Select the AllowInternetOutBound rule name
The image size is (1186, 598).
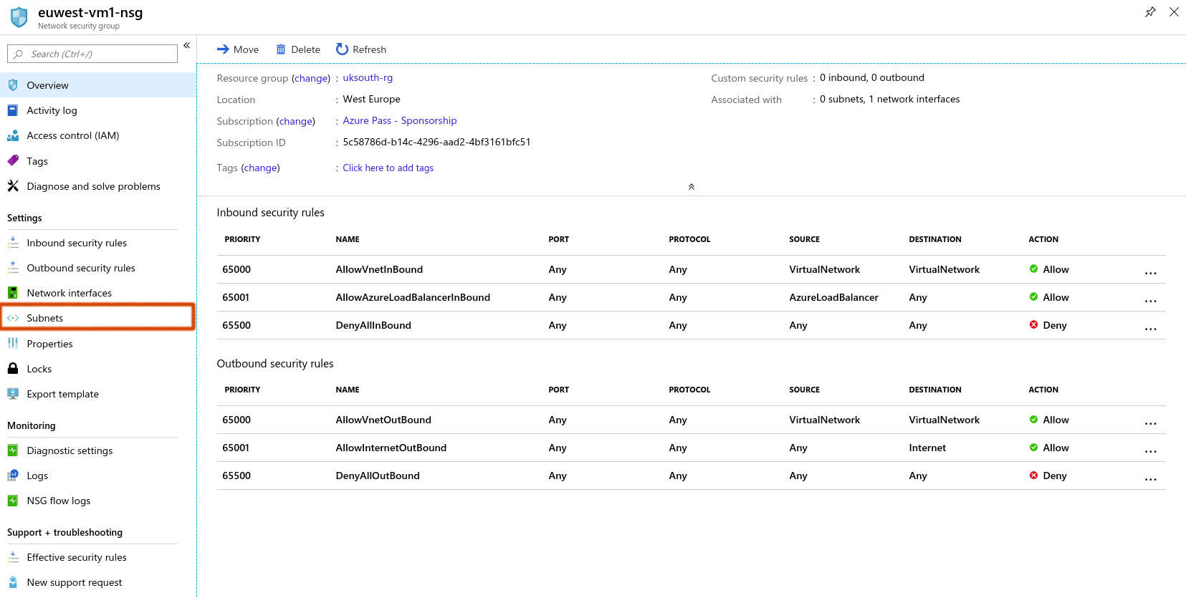pos(391,448)
